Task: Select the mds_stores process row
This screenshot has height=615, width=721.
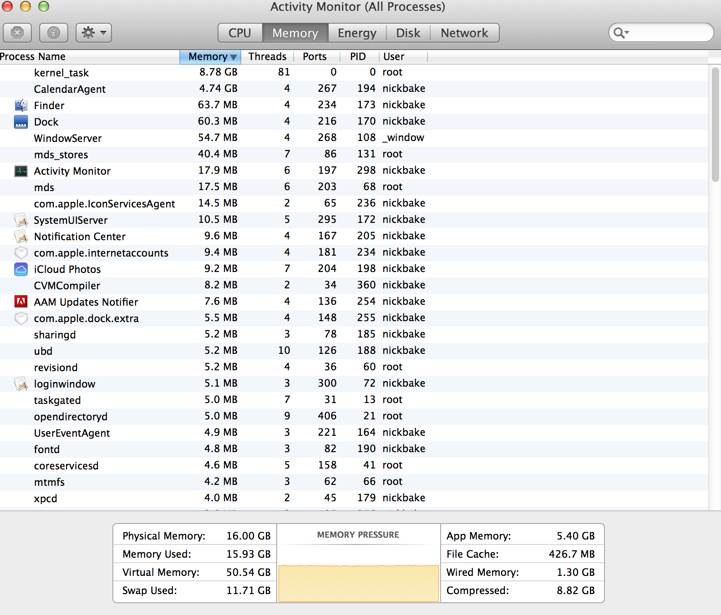Action: tap(354, 155)
